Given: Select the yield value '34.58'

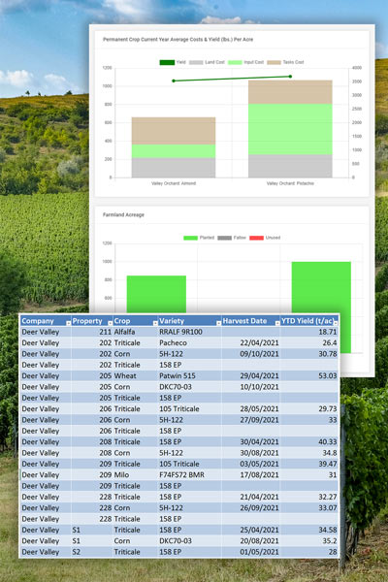Looking at the screenshot, I should pos(309,530).
